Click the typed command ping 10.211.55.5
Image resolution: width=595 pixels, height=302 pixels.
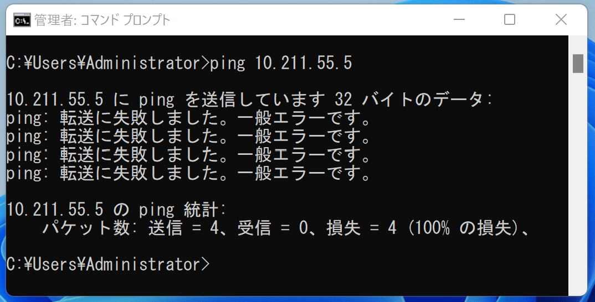point(281,63)
